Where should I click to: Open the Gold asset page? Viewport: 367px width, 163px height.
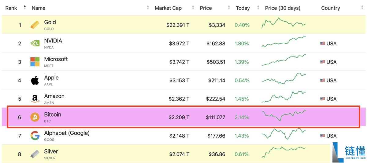(50, 22)
